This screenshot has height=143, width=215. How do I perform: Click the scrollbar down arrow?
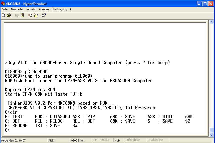click(x=211, y=135)
